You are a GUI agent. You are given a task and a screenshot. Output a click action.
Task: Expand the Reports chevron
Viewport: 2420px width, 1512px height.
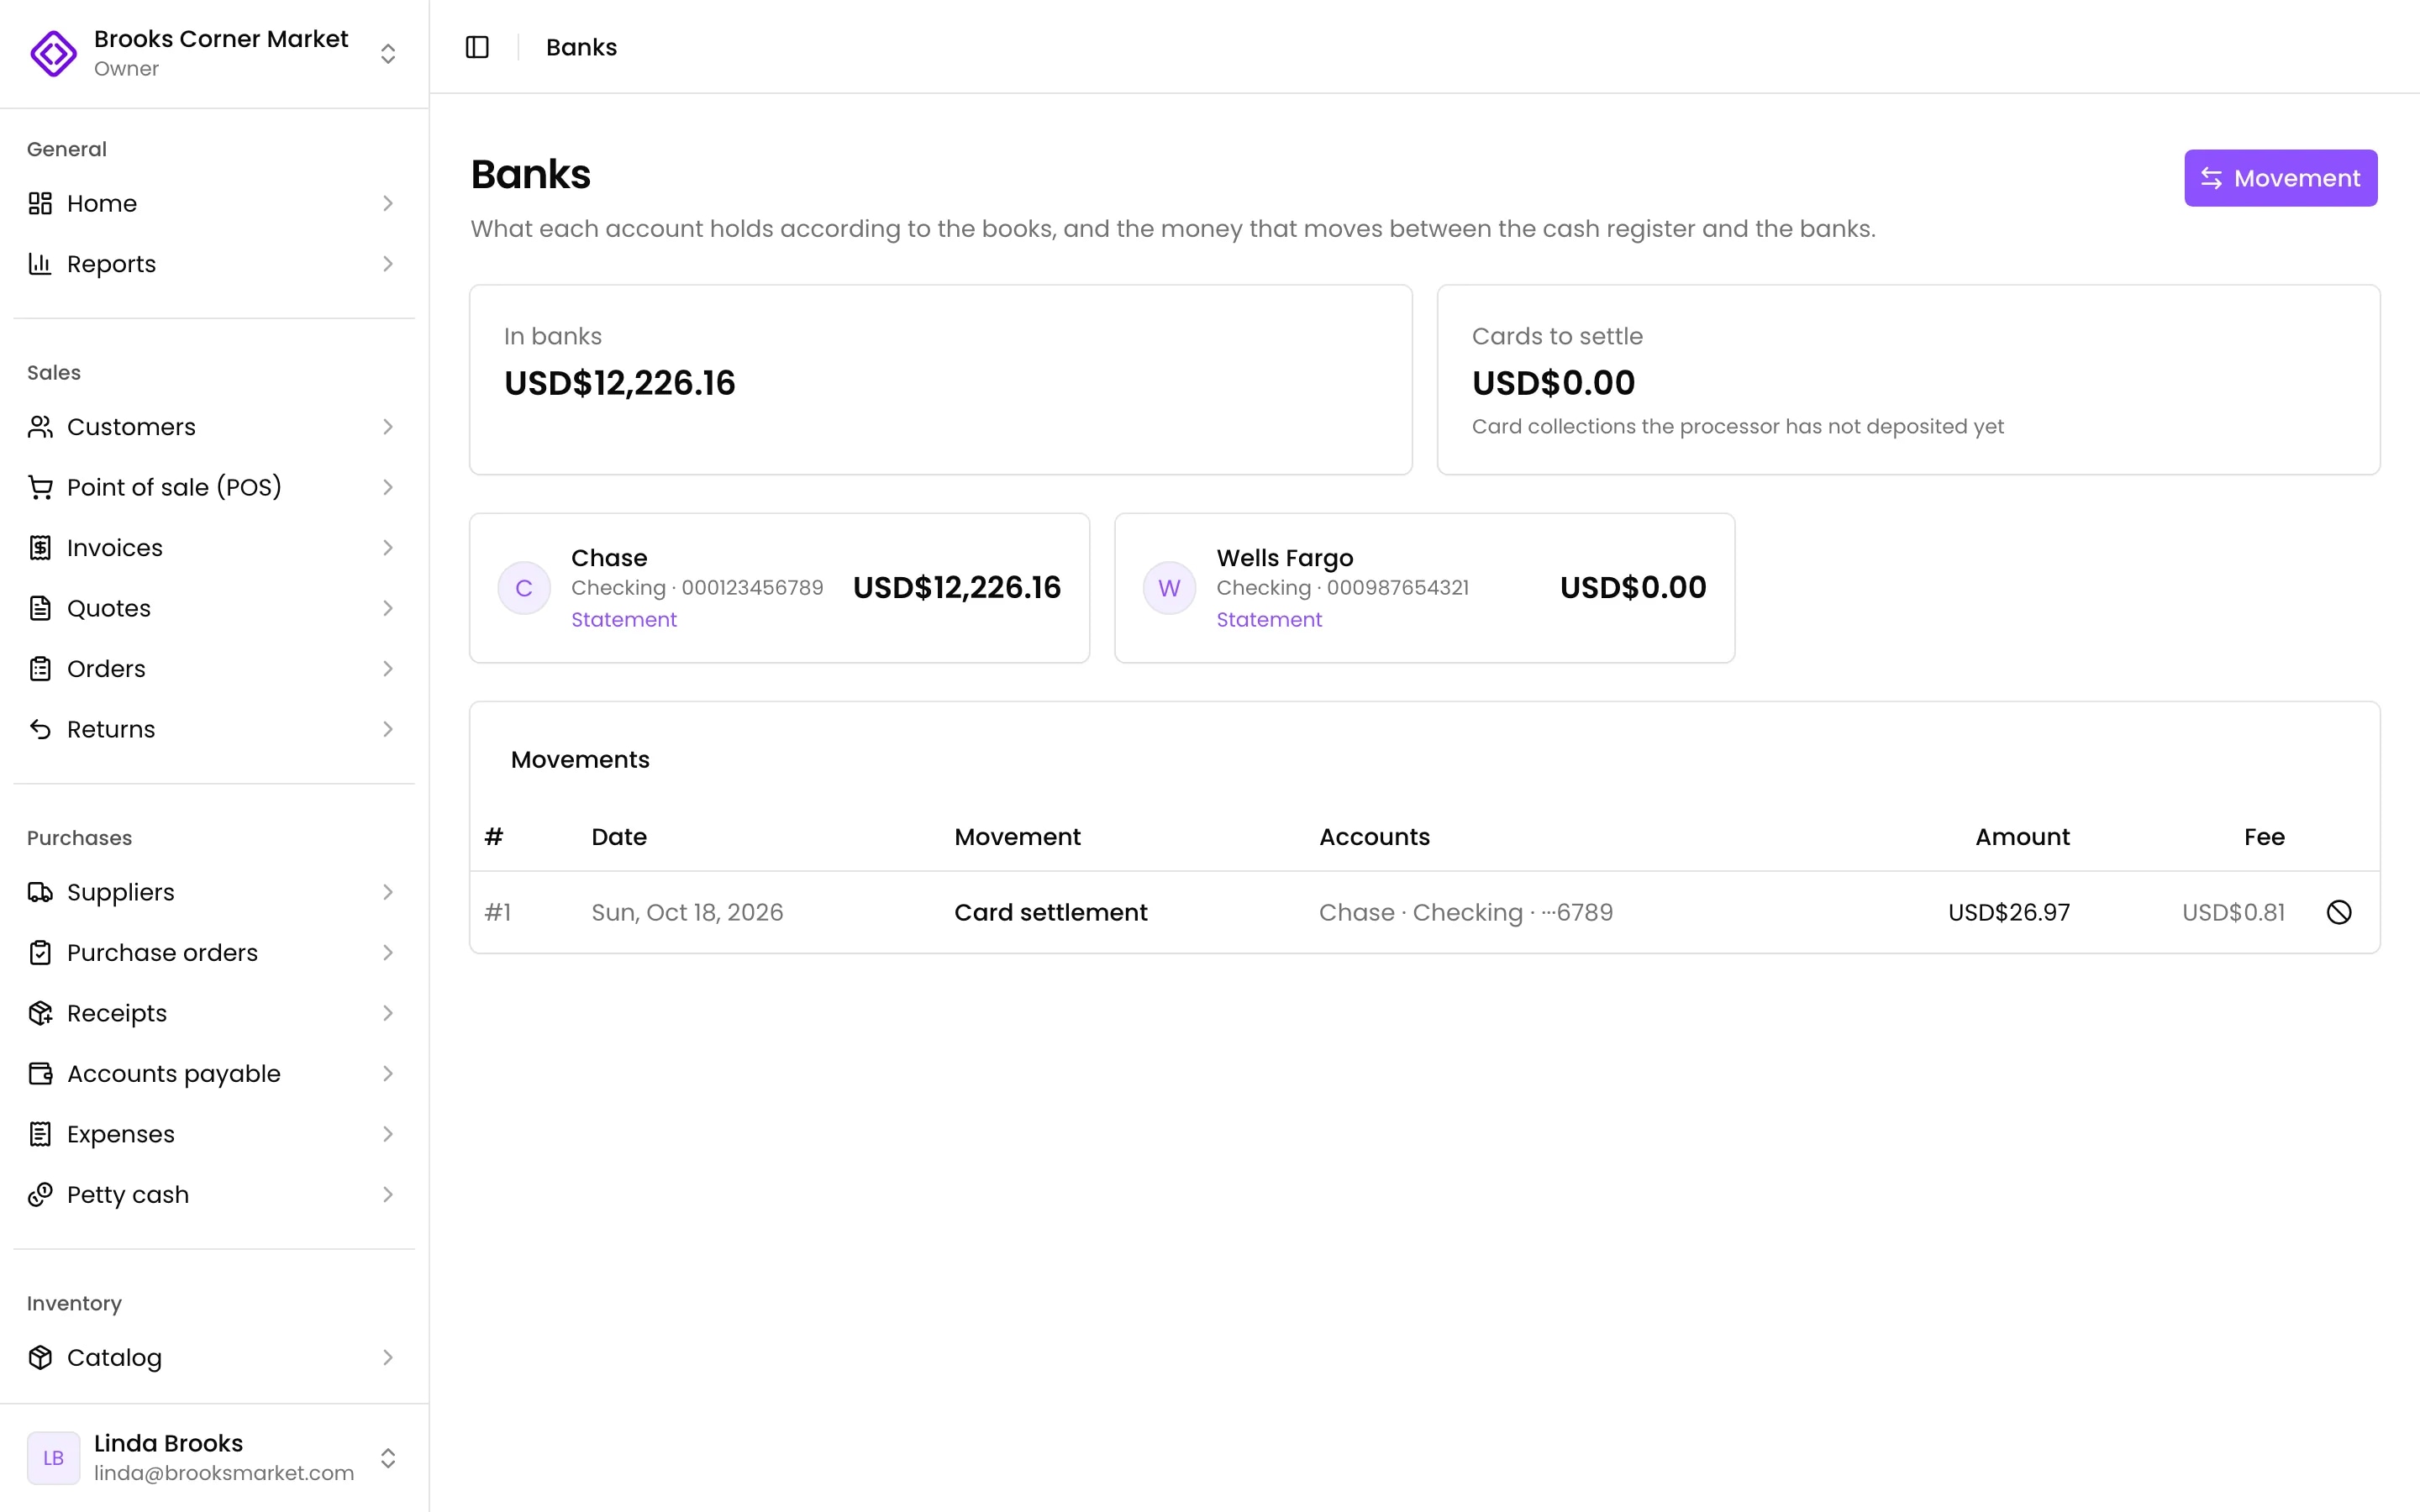(x=388, y=264)
